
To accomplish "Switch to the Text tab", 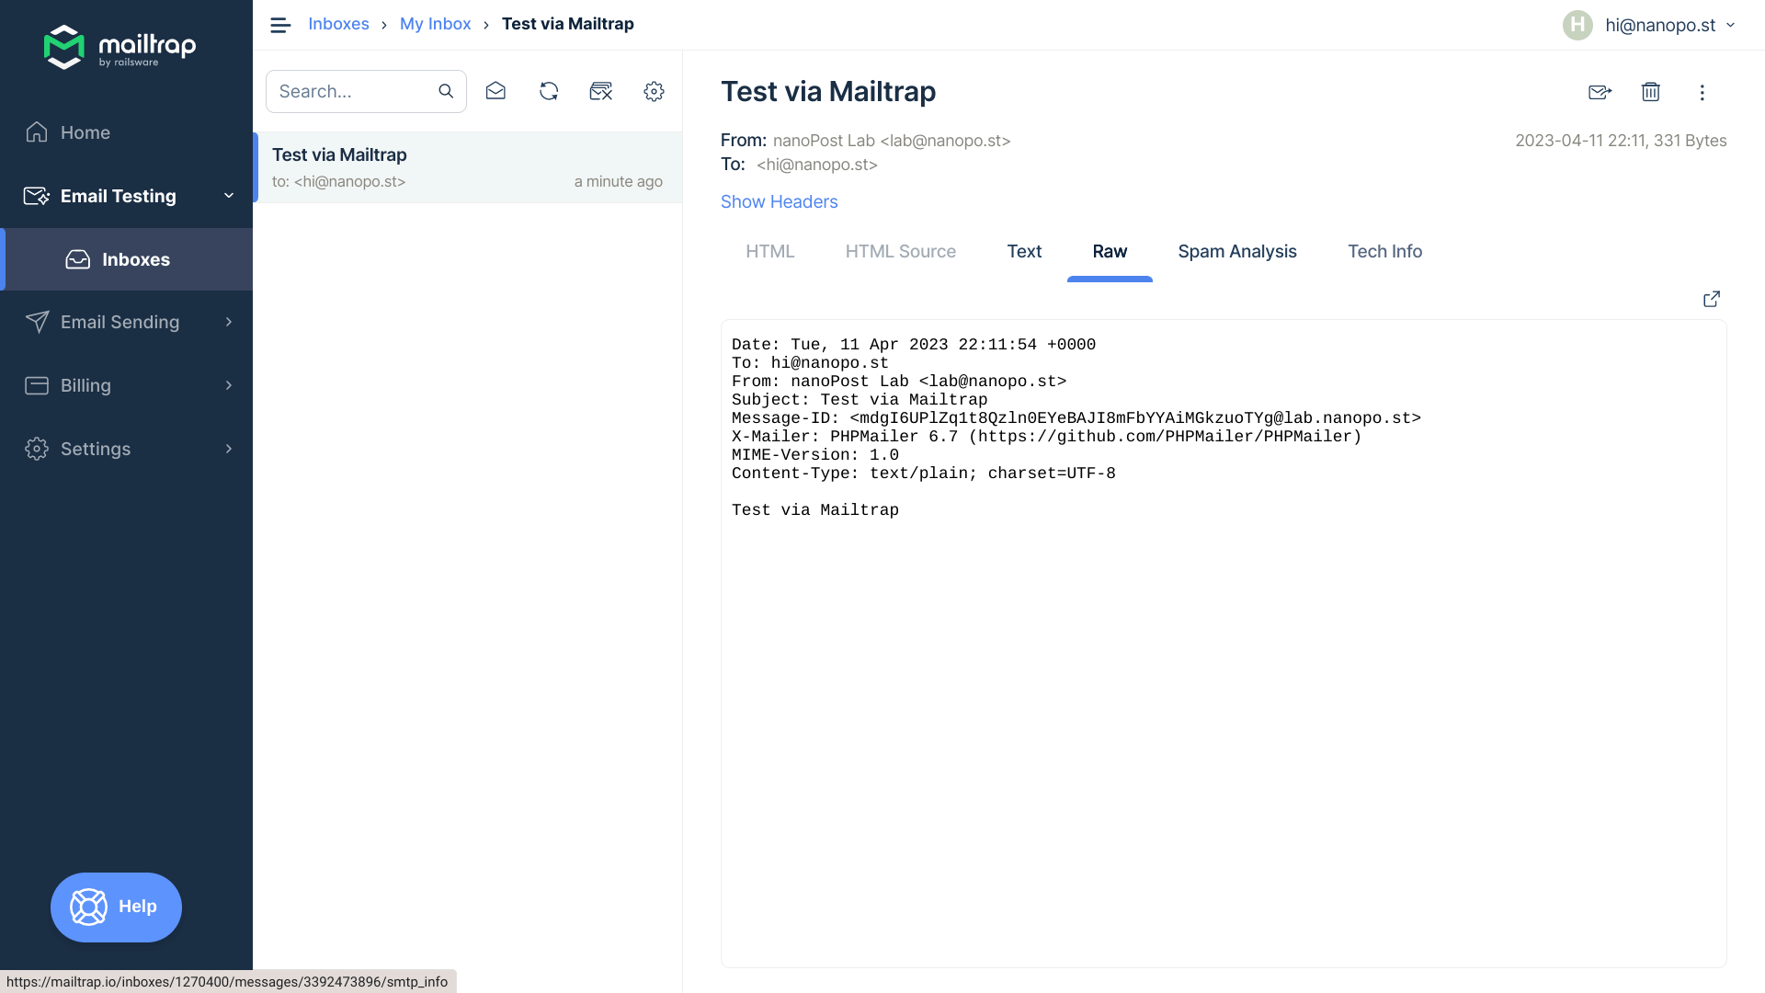I will click(1024, 252).
